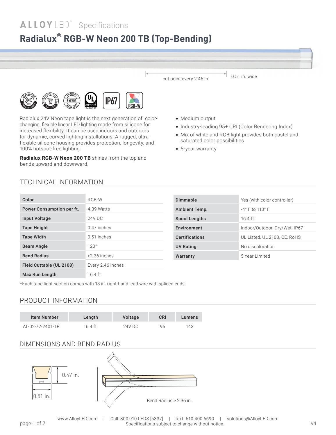This screenshot has width=336, height=435.
Task: Click the solutions@AlloyLED.com email link
Action: point(253,419)
